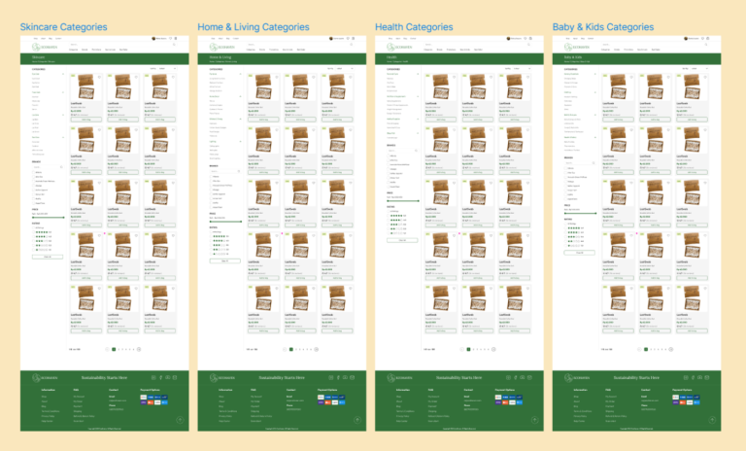This screenshot has height=451, width=746.
Task: Click the search icon in the Health page header
Action: (x=528, y=45)
